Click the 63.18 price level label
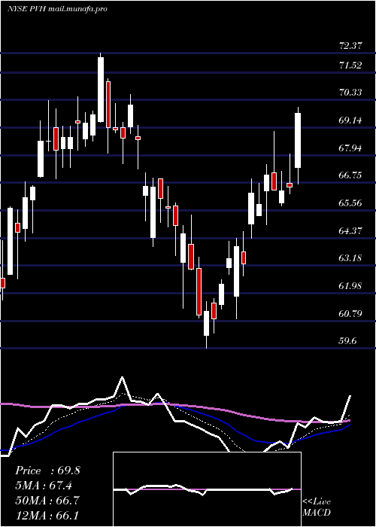Image resolution: width=376 pixels, height=527 pixels. [x=350, y=258]
